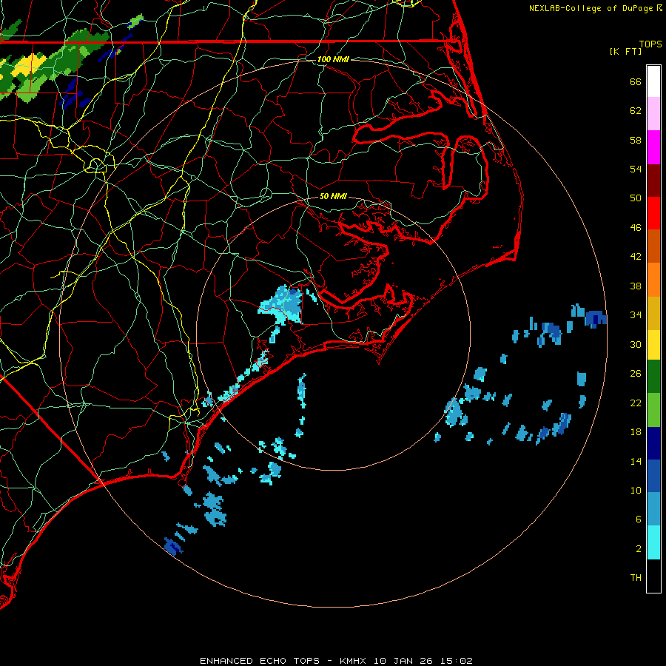
Task: Click the legend value '54'
Action: click(x=636, y=169)
